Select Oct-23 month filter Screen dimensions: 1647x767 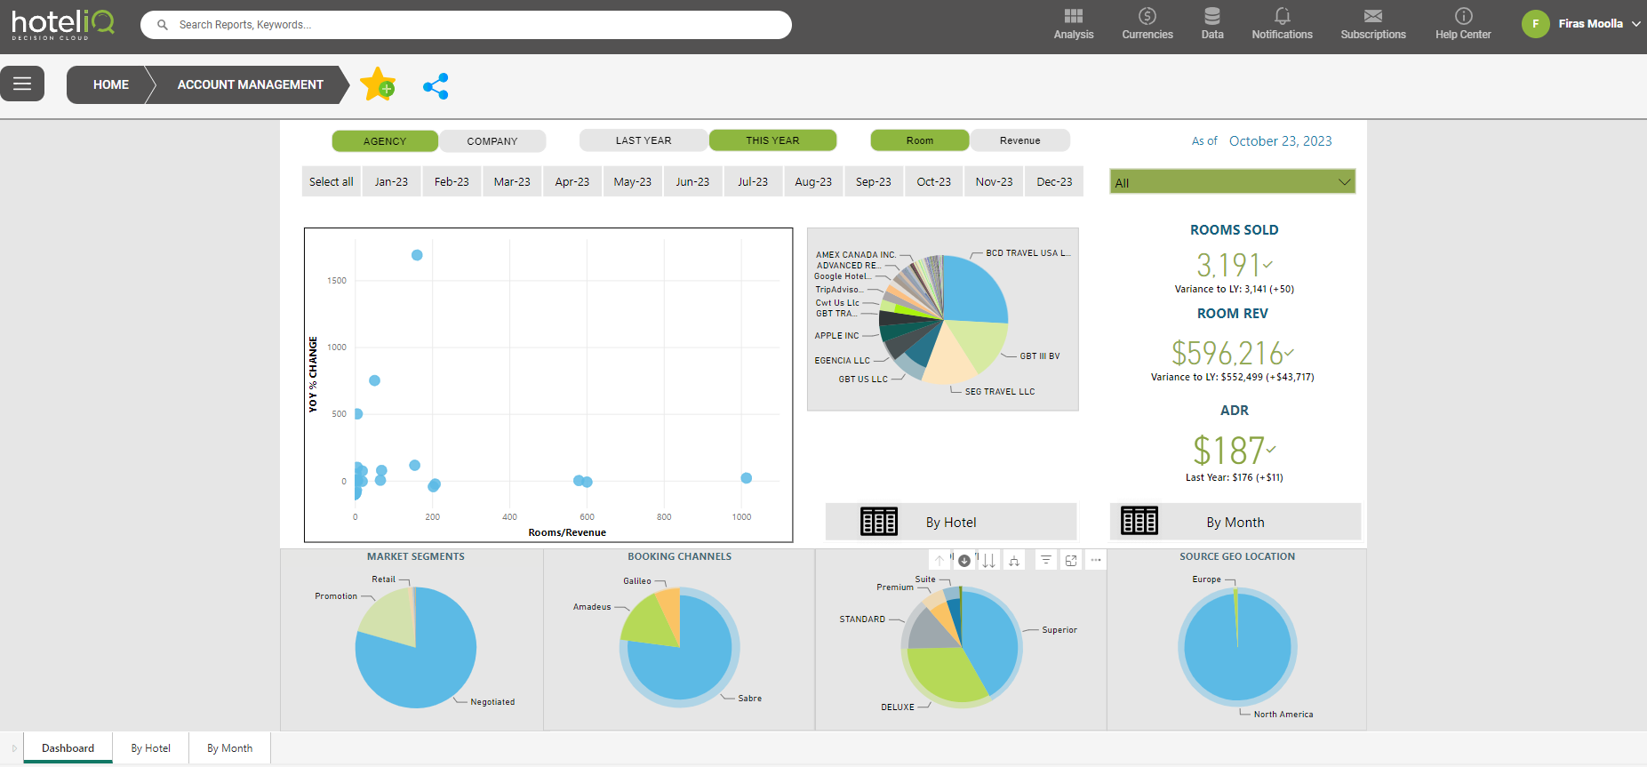[x=933, y=181]
